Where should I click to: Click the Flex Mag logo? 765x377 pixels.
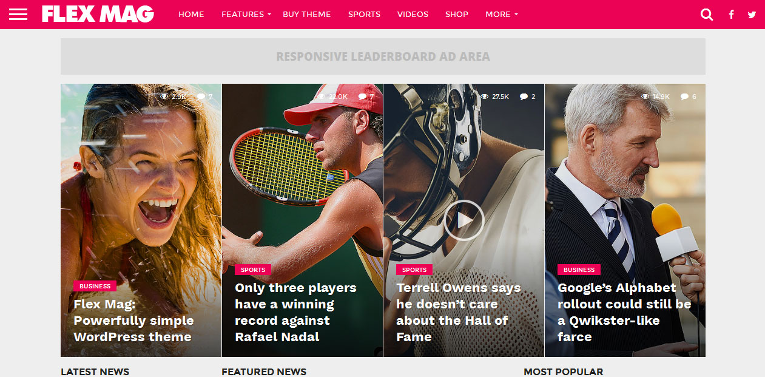pos(98,14)
